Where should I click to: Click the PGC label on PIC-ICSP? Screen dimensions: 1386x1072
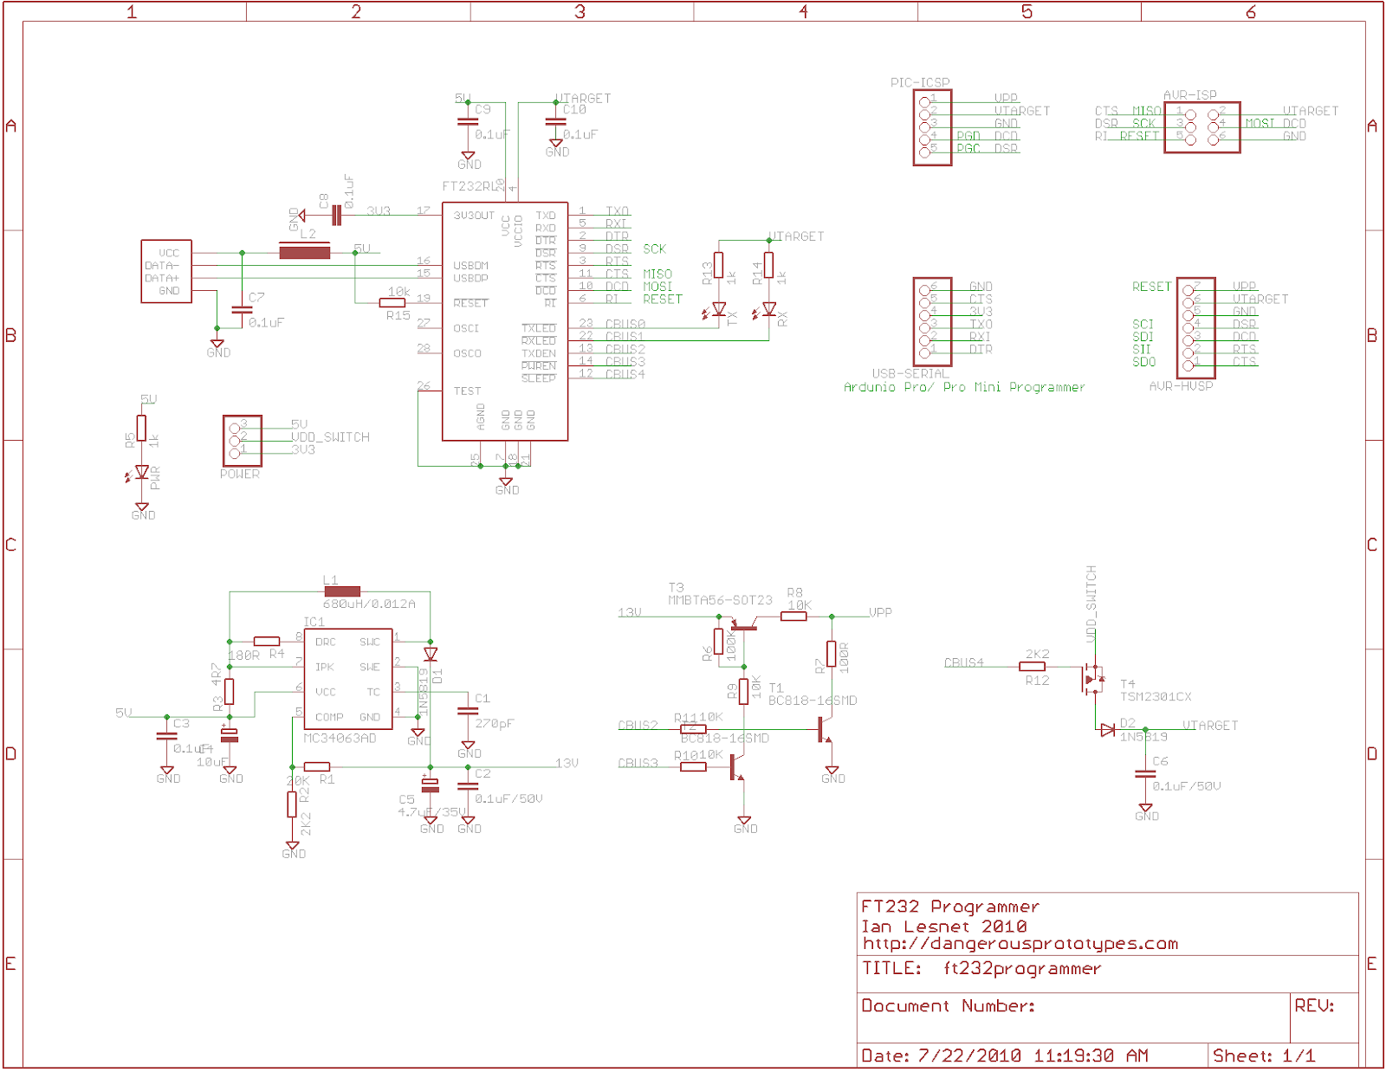(x=968, y=149)
